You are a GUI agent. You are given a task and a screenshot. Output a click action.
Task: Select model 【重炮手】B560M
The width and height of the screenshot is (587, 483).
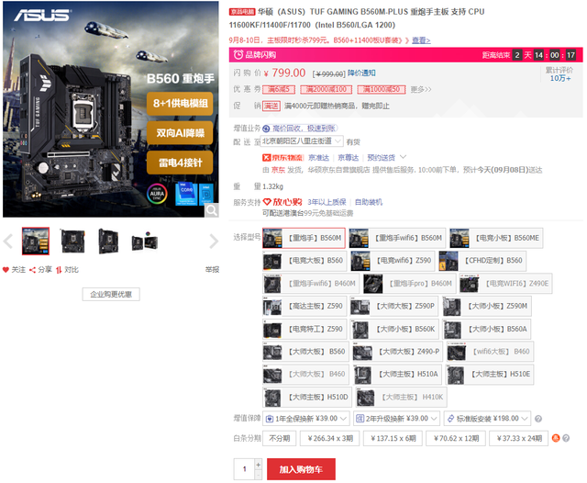[304, 238]
